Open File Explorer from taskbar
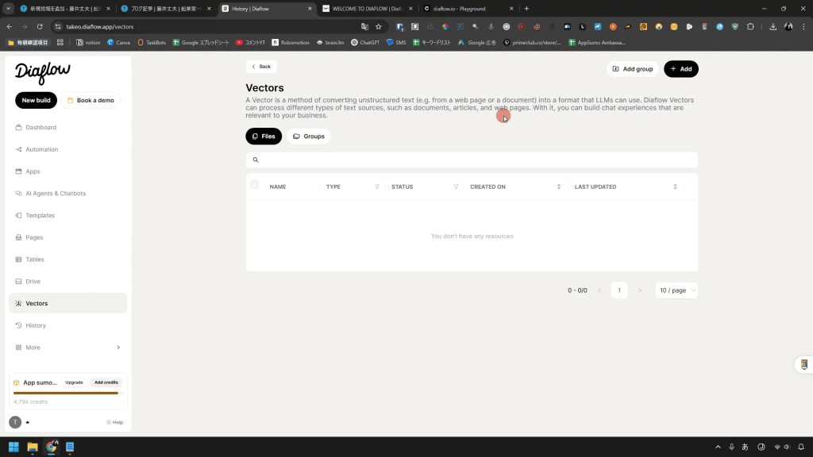Viewport: 813px width, 457px height. click(x=32, y=447)
